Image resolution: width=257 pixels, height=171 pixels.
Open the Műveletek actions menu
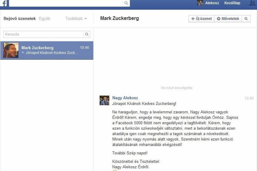[x=228, y=19]
